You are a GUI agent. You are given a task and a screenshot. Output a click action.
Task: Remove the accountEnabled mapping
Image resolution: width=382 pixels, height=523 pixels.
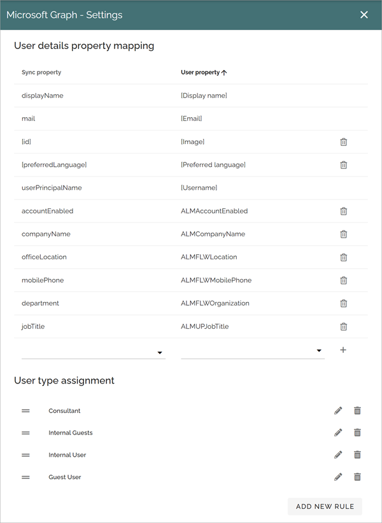(343, 211)
